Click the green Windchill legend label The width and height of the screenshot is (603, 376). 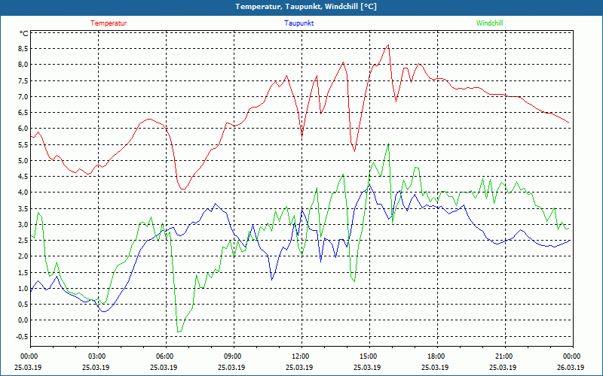tap(489, 23)
